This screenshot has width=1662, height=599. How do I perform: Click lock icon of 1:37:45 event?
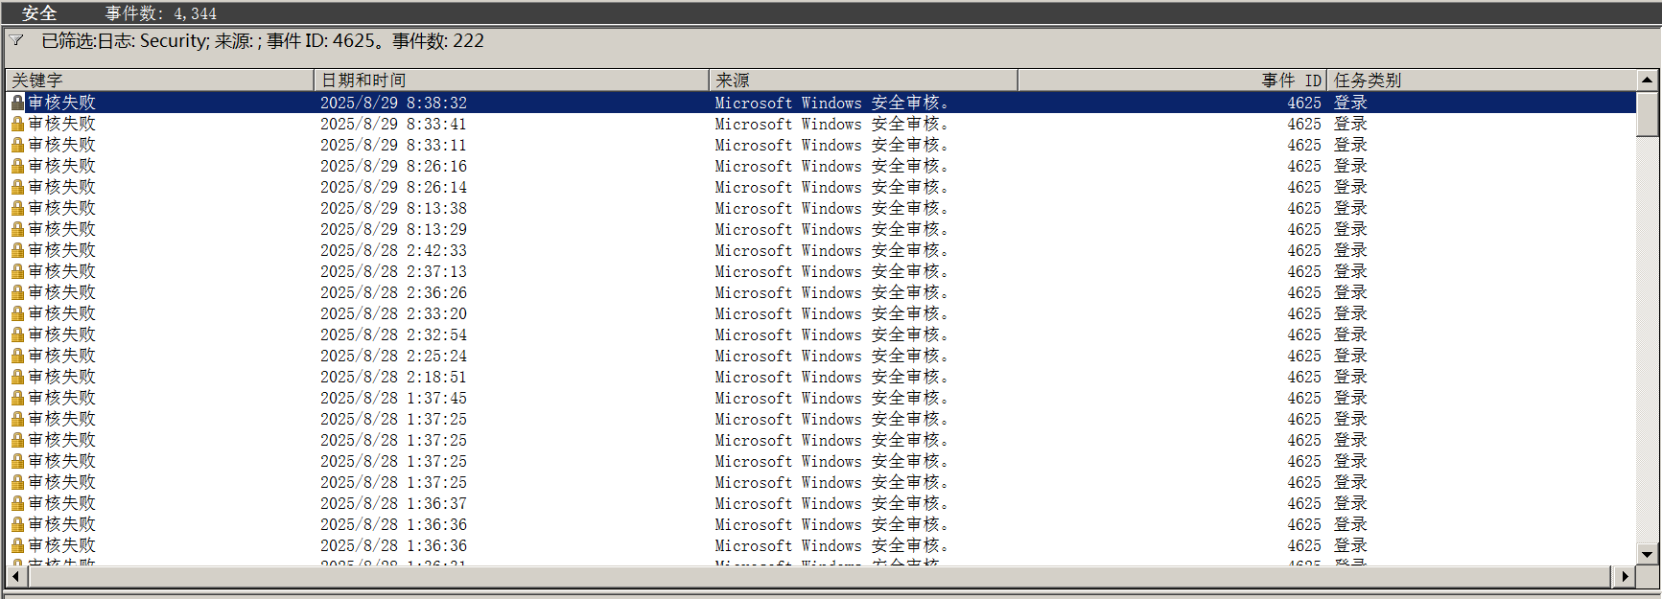(x=17, y=398)
